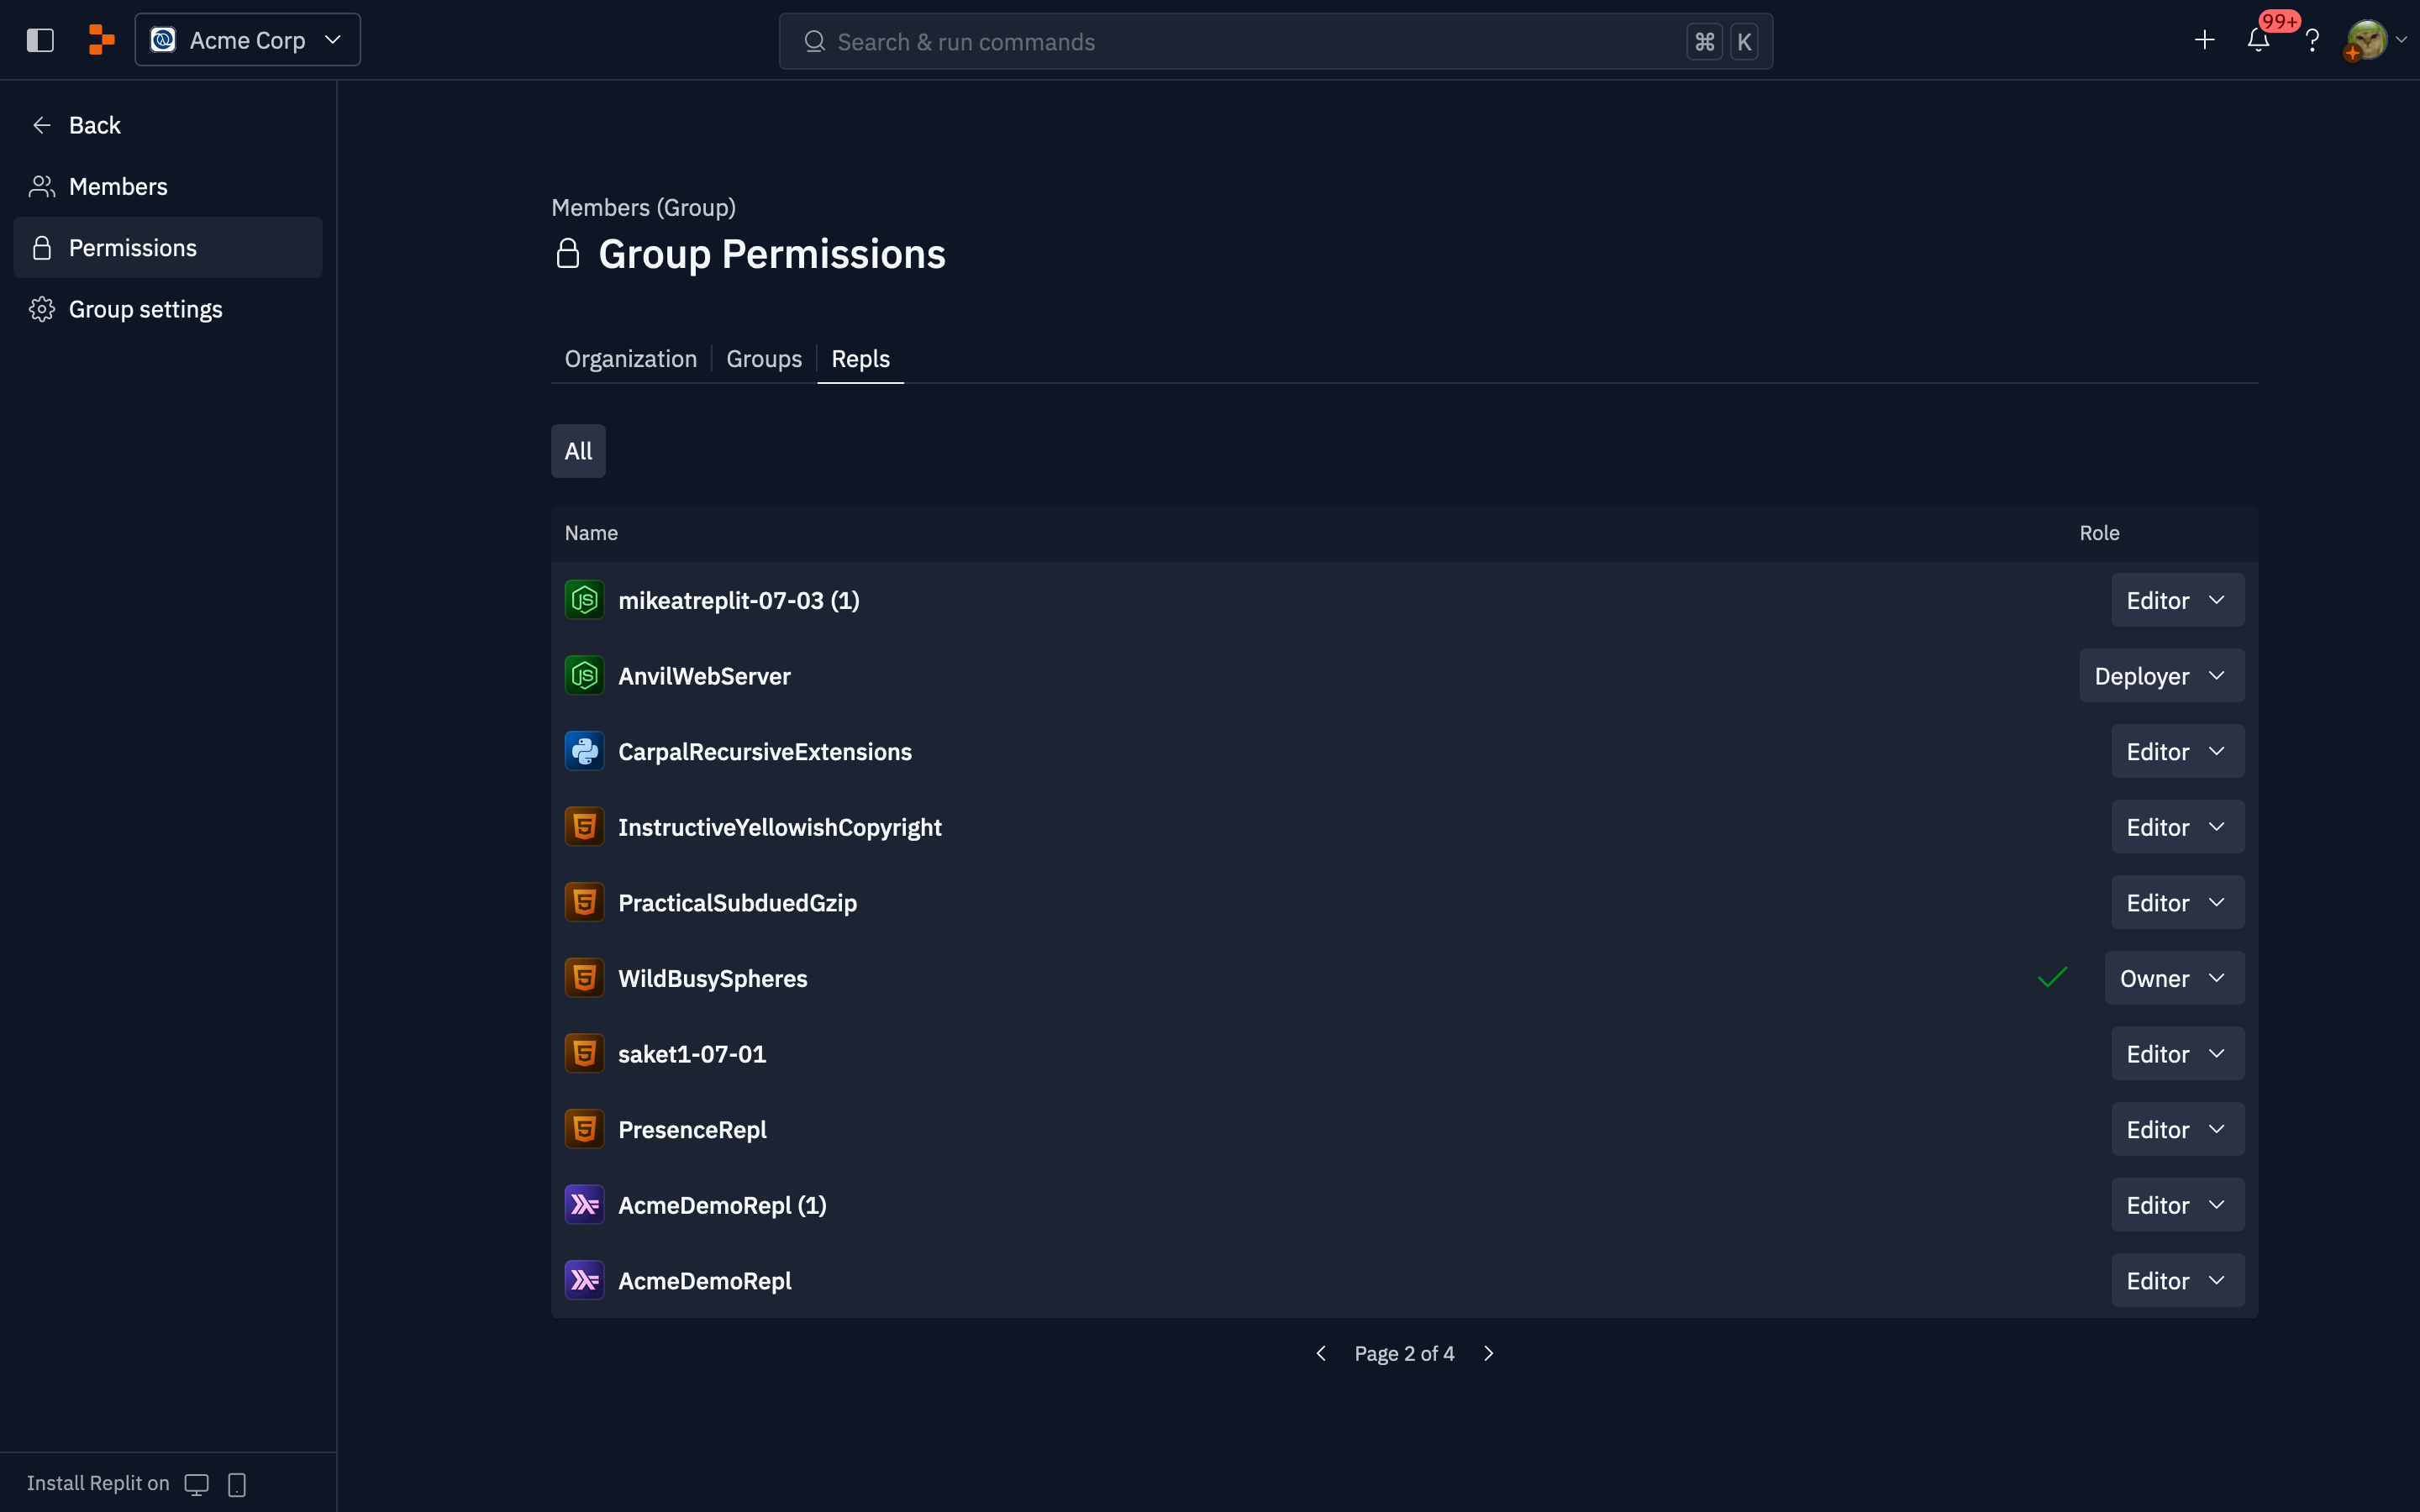The image size is (2420, 1512).
Task: Open the Acme Corp workspace switcher
Action: pos(247,40)
